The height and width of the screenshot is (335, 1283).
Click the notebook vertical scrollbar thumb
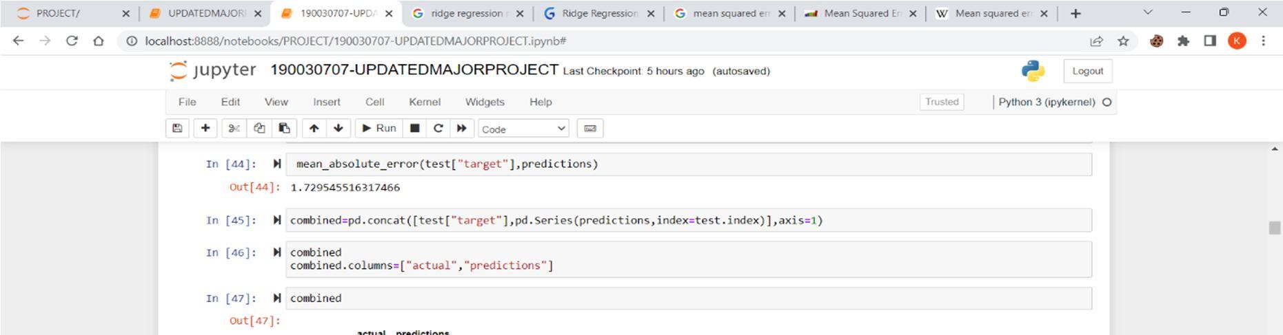(x=1274, y=228)
